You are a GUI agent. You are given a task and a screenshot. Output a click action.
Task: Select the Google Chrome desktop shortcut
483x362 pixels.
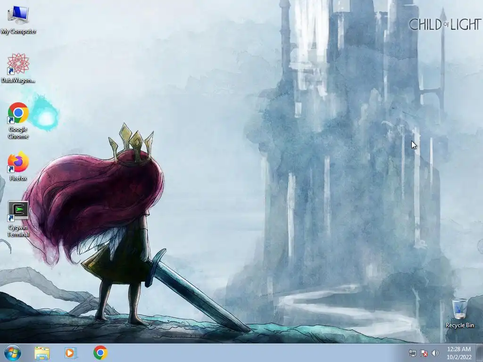coord(18,120)
